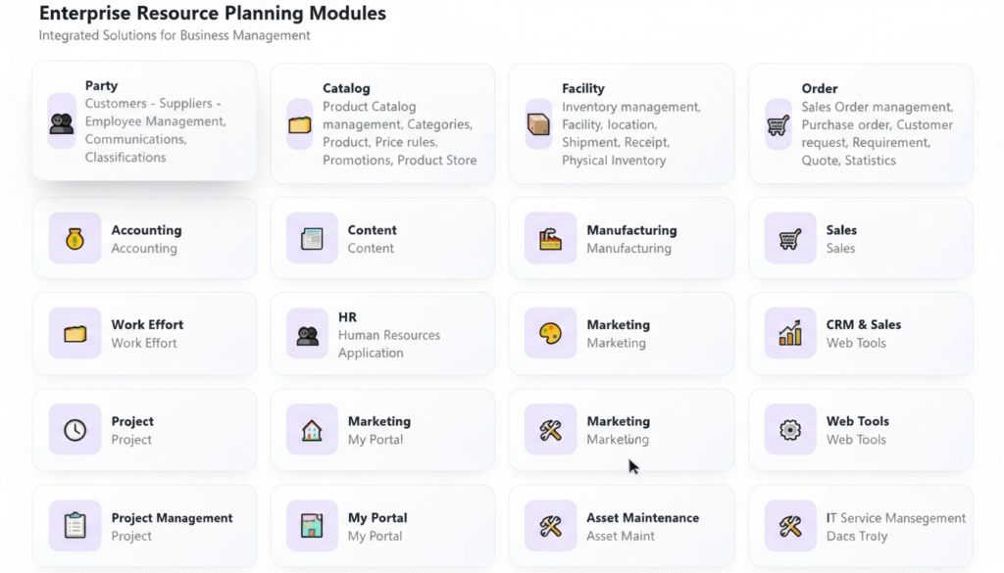Click the Facility box icon
Viewport: 1004px width, 573px height.
click(x=538, y=124)
